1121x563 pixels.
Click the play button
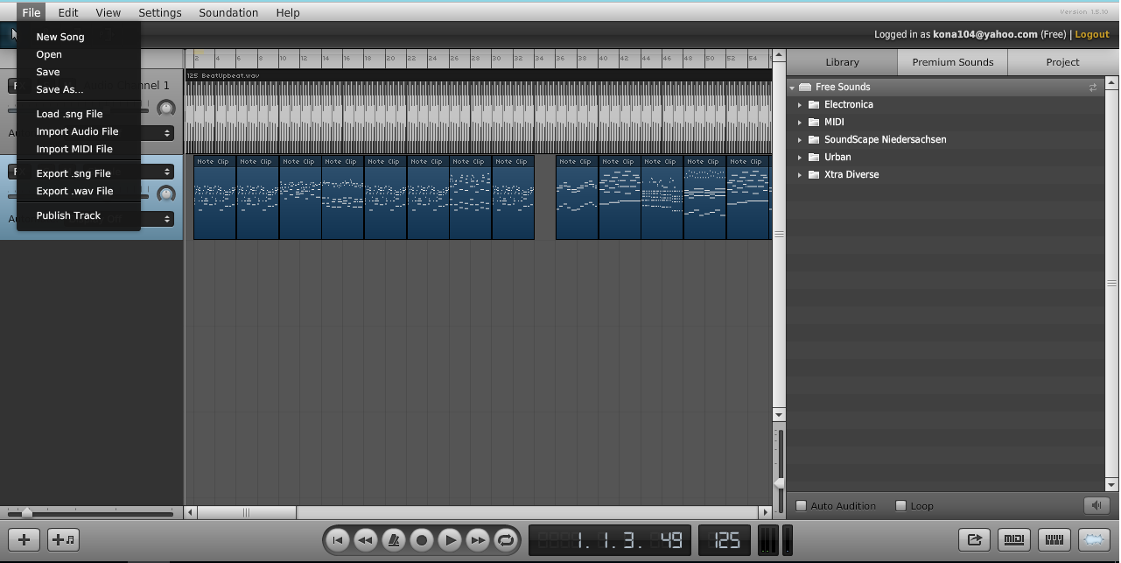click(449, 540)
